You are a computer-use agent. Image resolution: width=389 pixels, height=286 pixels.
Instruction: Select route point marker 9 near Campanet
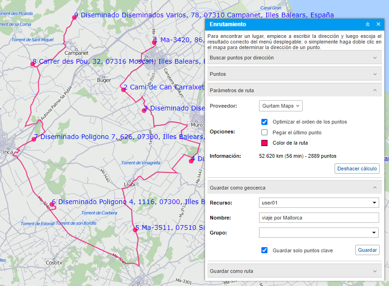pyautogui.click(x=74, y=17)
